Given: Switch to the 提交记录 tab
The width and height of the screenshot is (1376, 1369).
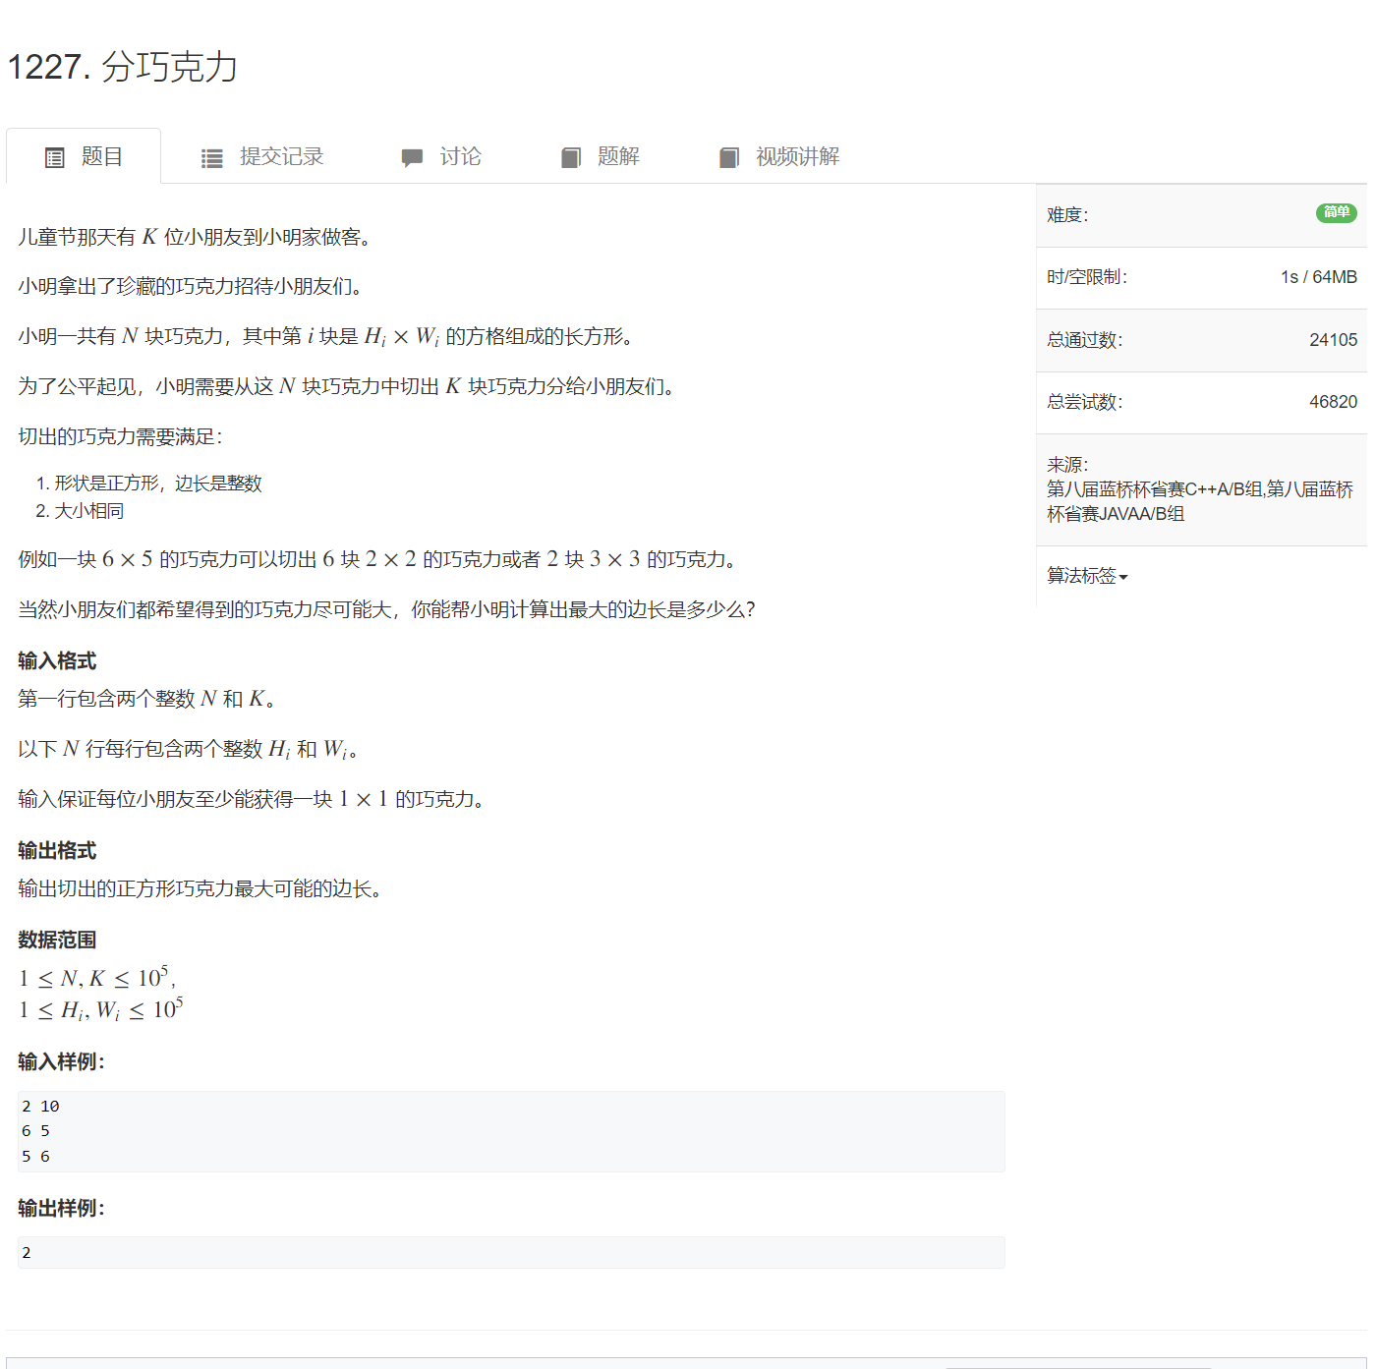Looking at the screenshot, I should click(x=262, y=156).
